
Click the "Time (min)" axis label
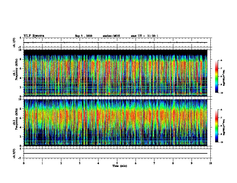120,166
